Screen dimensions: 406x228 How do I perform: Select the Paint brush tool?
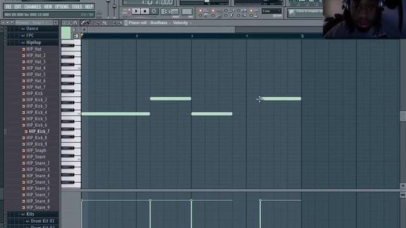(88, 23)
